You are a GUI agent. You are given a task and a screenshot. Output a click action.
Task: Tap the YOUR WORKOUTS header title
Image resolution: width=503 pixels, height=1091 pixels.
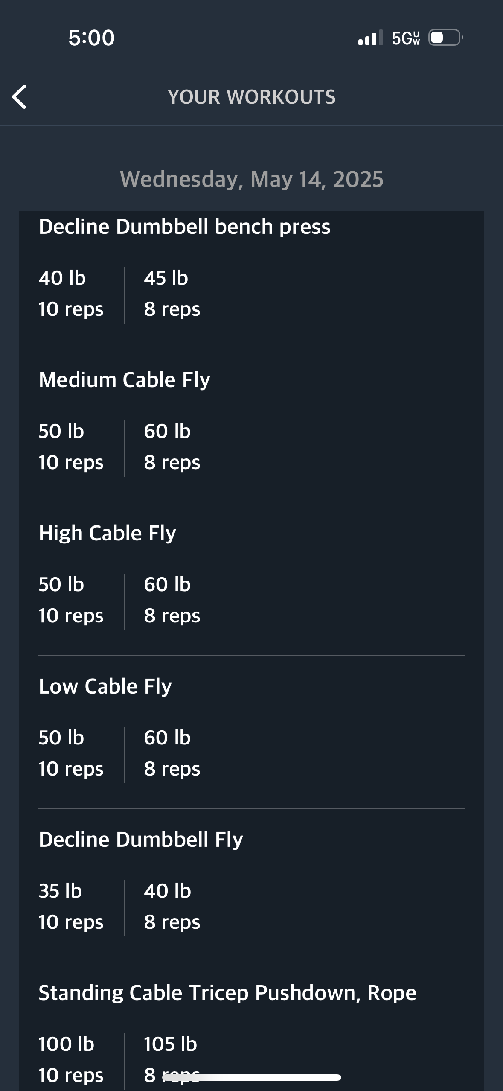[252, 97]
